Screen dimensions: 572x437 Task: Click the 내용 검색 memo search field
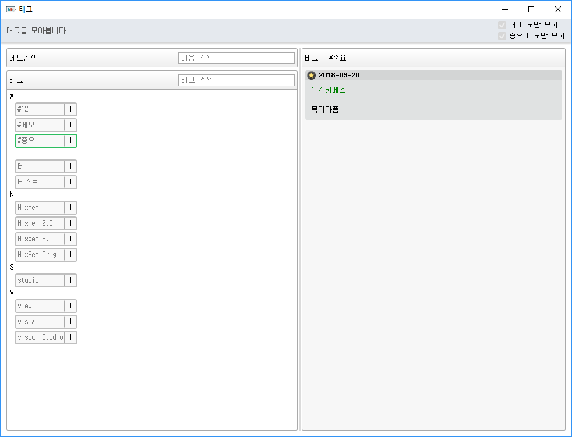(236, 58)
